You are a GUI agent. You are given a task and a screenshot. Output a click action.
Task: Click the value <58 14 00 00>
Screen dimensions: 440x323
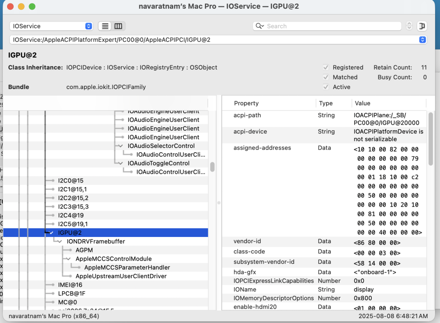(x=377, y=263)
